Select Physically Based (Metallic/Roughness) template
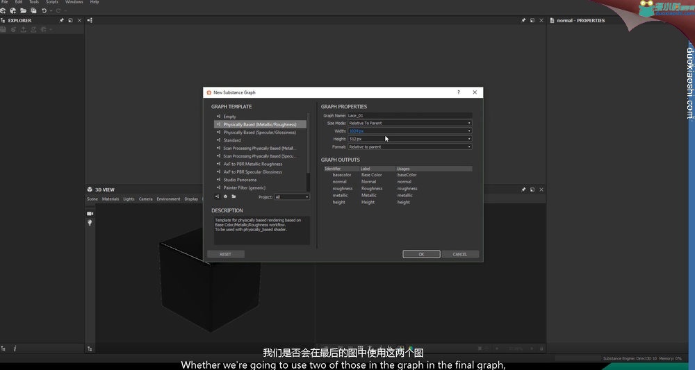 click(260, 124)
